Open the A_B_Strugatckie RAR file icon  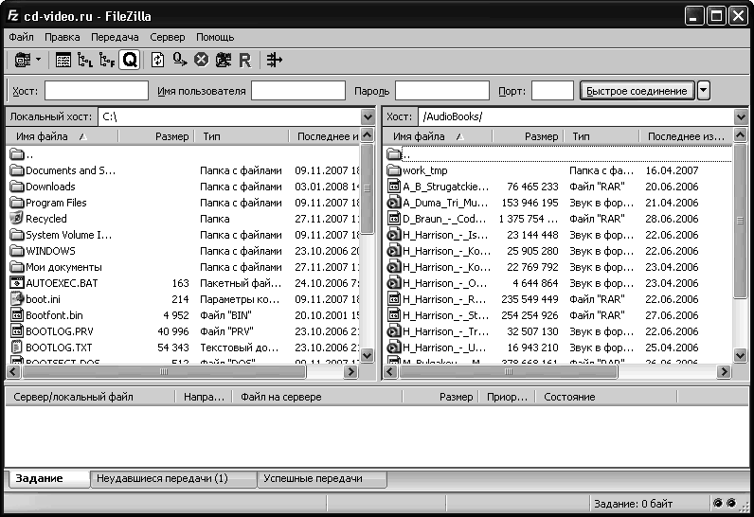tap(394, 187)
